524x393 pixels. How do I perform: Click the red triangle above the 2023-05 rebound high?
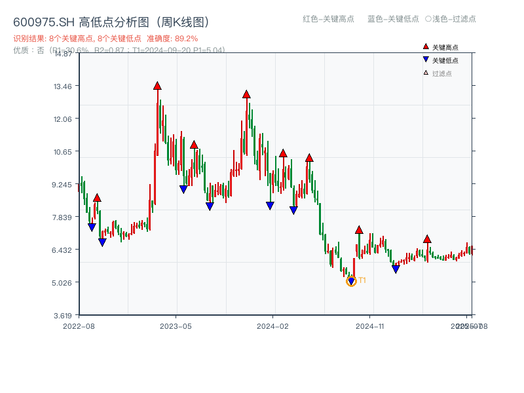tap(194, 145)
